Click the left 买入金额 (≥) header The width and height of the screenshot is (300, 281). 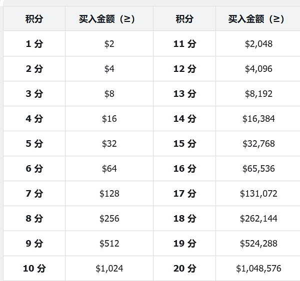pyautogui.click(x=109, y=19)
